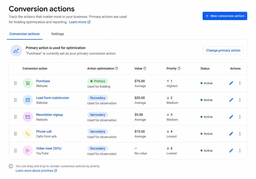Click drag handle on Newsletter signup row
The image size is (256, 179).
[x=15, y=117]
